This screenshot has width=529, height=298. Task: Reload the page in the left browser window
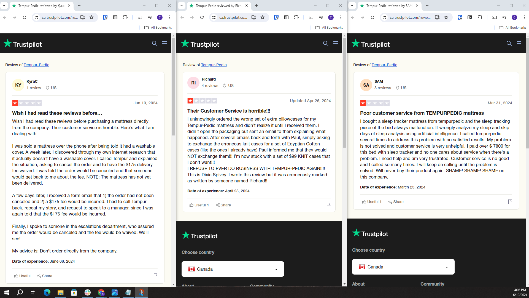[x=25, y=17]
